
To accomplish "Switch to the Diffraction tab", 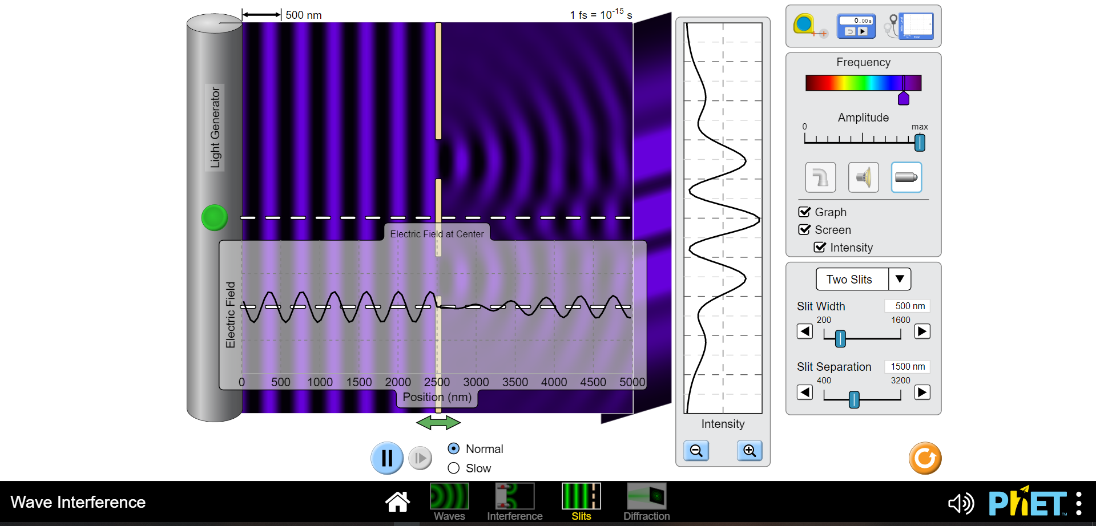I will (x=646, y=501).
